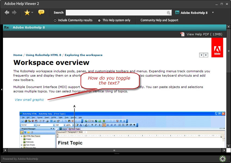Select the First Topic tab in graphic
Image resolution: width=231 pixels, height=163 pixels.
pyautogui.click(x=74, y=129)
